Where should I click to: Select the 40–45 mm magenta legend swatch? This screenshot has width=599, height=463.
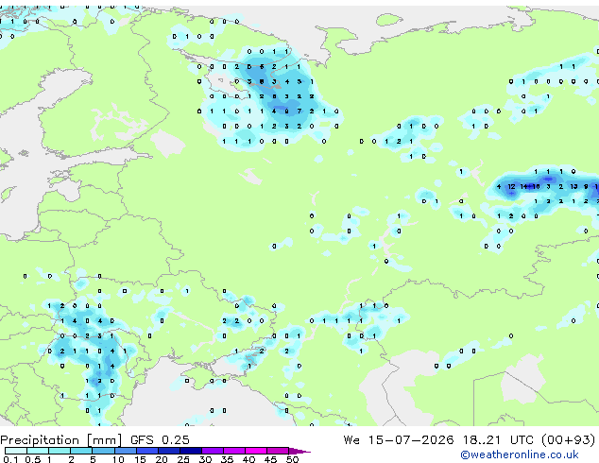point(256,451)
